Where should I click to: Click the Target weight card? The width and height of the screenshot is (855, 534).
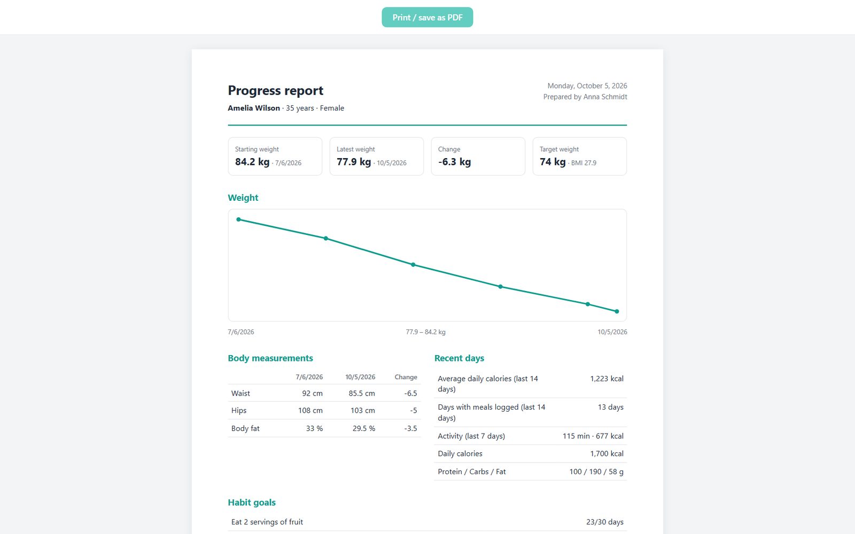click(x=579, y=156)
